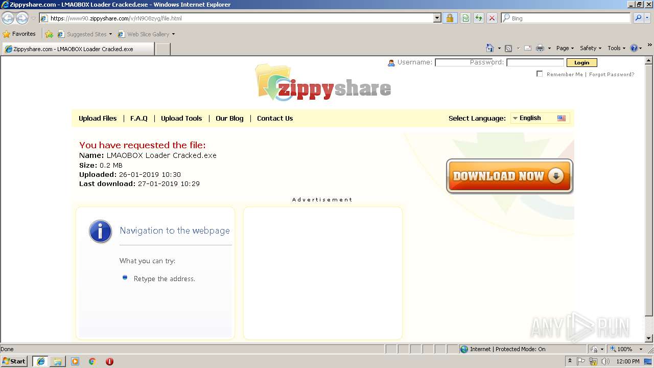Open the Our Blog link
Screen dimensions: 654x368
tap(229, 118)
